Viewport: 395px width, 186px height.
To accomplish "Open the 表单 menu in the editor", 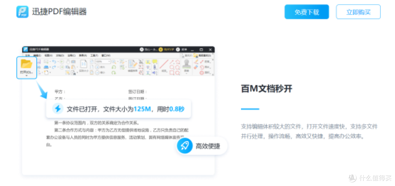I will click(x=83, y=55).
